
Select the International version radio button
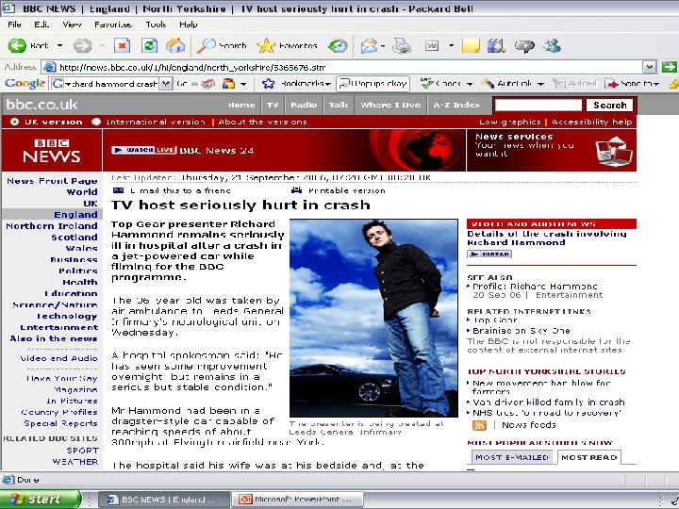(x=96, y=122)
